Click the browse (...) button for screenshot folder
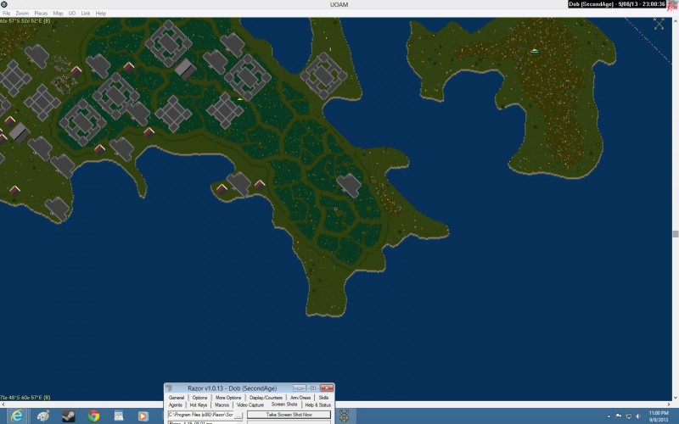This screenshot has height=424, width=679. (238, 415)
